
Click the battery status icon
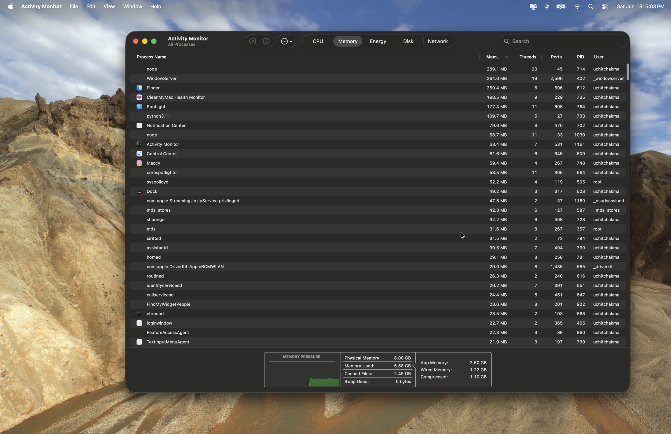[x=561, y=7]
